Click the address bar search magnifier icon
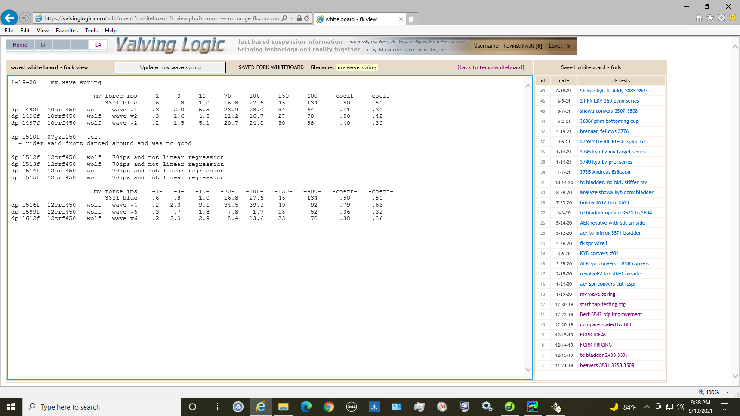 coord(284,18)
